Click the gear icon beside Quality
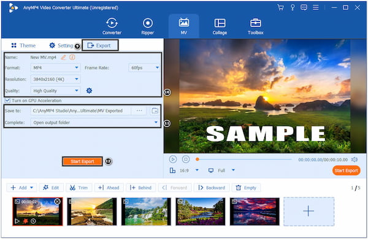368x239 pixels. click(x=89, y=90)
